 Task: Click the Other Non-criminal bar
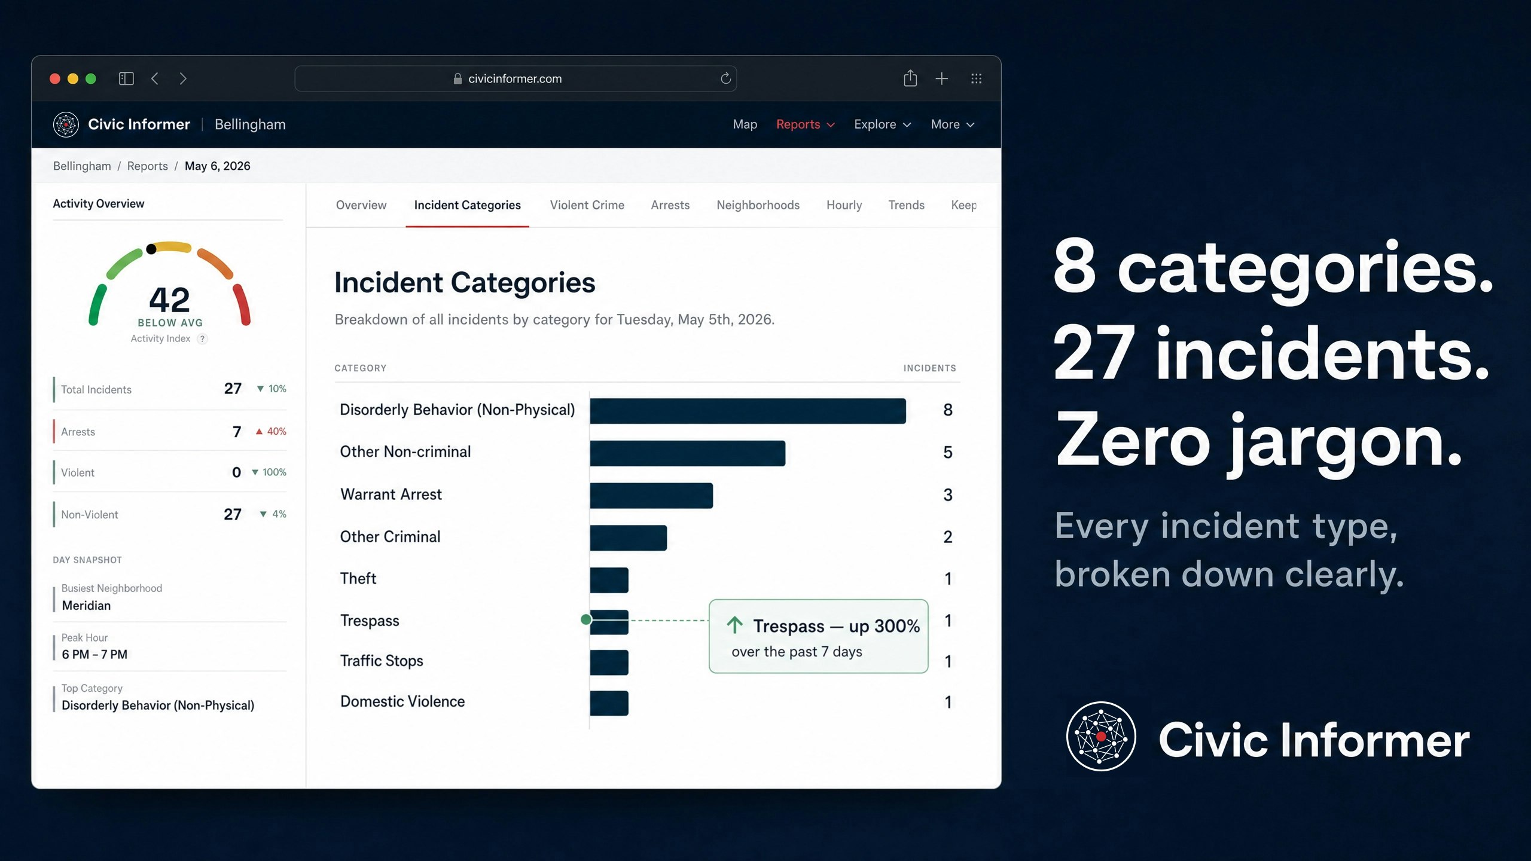tap(687, 453)
